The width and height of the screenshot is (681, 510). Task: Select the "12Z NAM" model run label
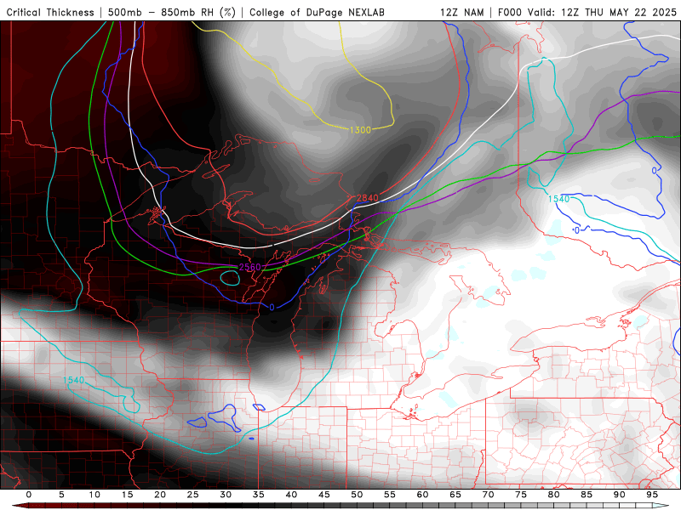[462, 13]
